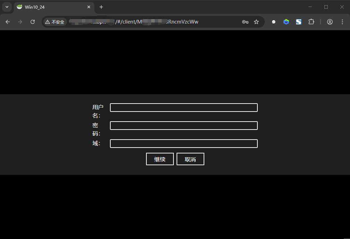Close the Win10_24 tab

tap(89, 7)
